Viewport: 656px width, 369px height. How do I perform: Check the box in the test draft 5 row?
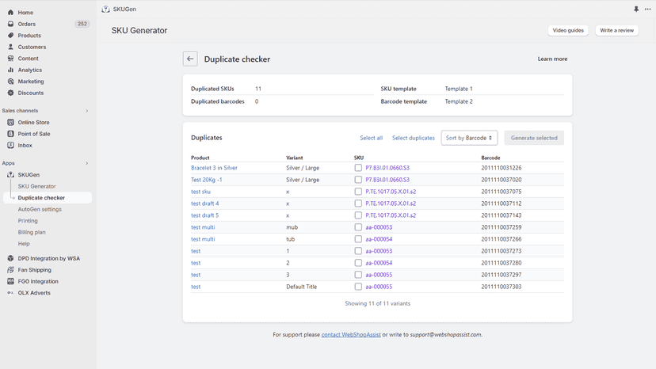coord(358,215)
